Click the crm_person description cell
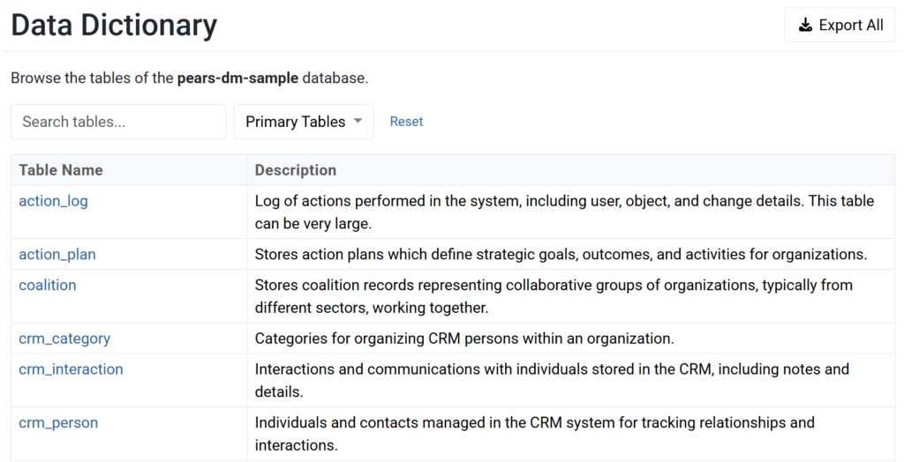Image resolution: width=904 pixels, height=462 pixels. click(x=534, y=433)
